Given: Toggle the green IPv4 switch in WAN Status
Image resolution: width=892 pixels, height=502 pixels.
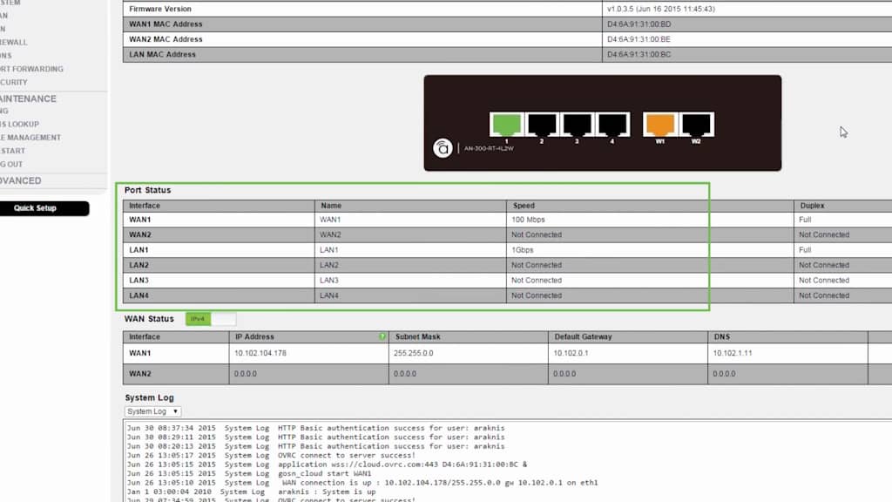Looking at the screenshot, I should pyautogui.click(x=198, y=319).
